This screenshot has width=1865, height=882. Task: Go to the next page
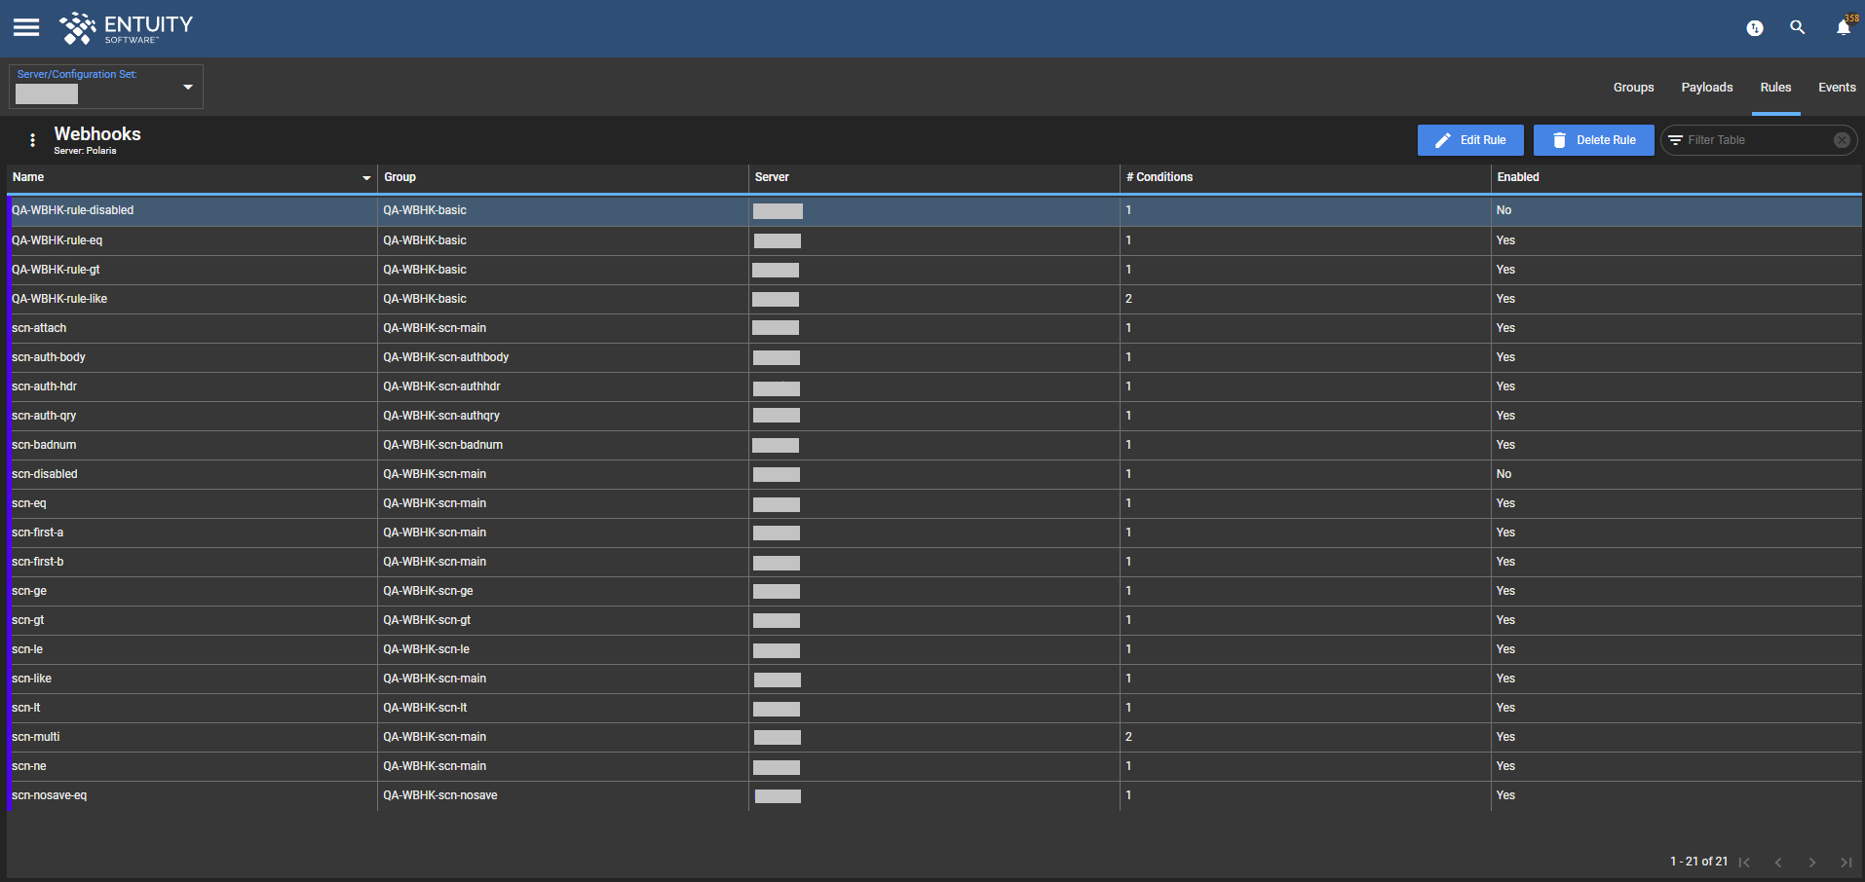pos(1812,863)
